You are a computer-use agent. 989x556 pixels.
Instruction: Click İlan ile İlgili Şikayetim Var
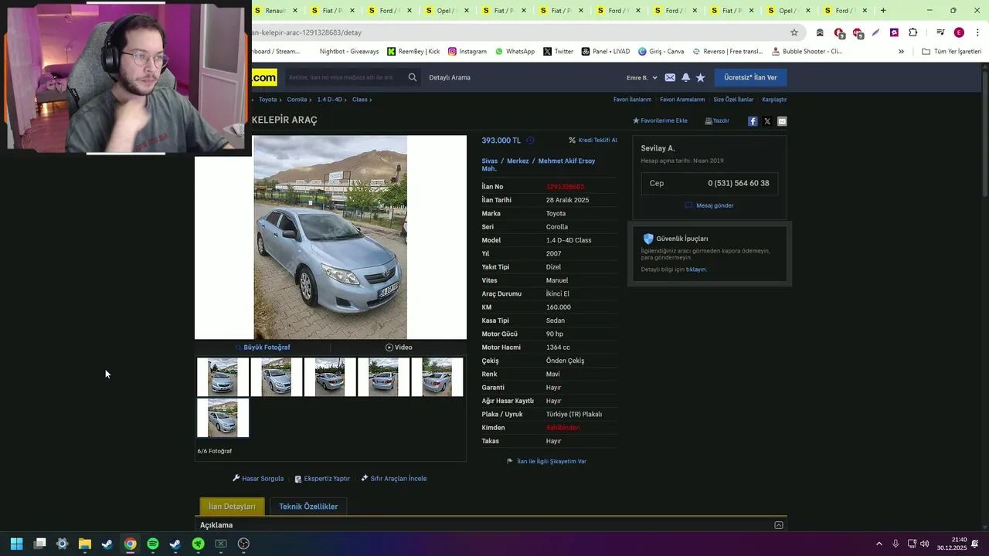pyautogui.click(x=546, y=462)
